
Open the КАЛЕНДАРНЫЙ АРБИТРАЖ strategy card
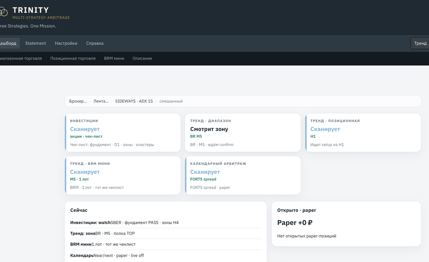243,176
